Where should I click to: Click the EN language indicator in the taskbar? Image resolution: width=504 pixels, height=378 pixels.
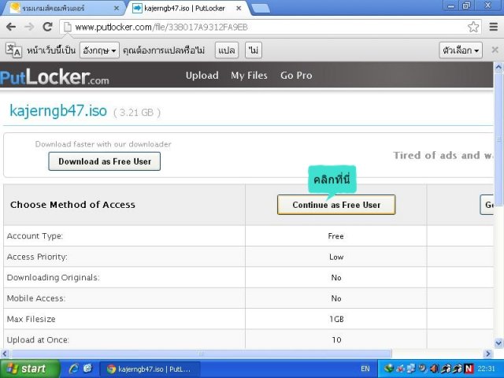365,369
